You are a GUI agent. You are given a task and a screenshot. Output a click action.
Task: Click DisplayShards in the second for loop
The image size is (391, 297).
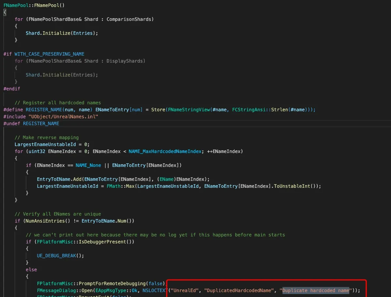tap(124, 61)
